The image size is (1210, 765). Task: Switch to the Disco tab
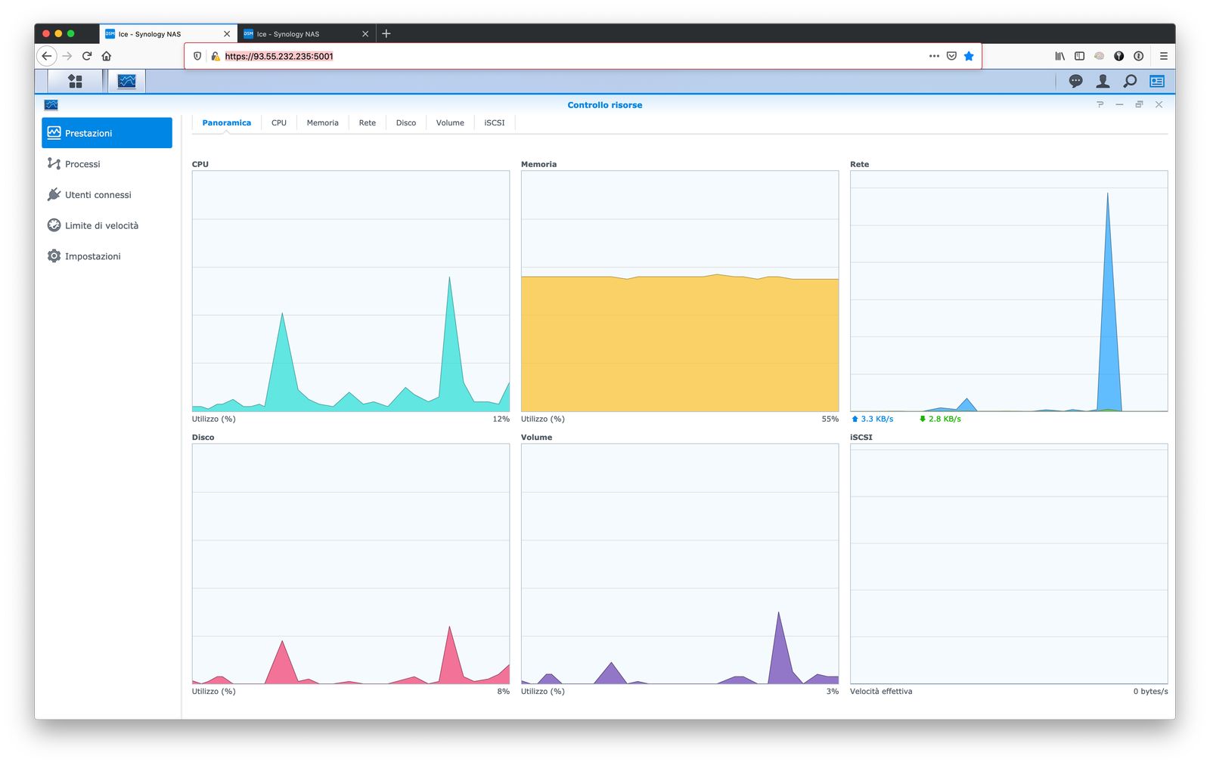coord(406,122)
